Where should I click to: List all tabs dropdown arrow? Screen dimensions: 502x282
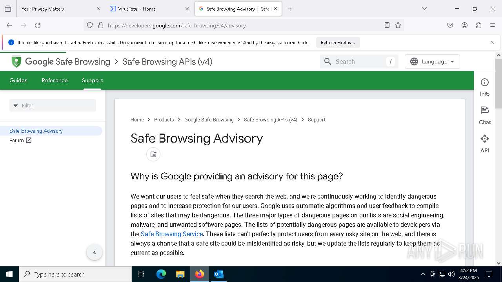[424, 9]
